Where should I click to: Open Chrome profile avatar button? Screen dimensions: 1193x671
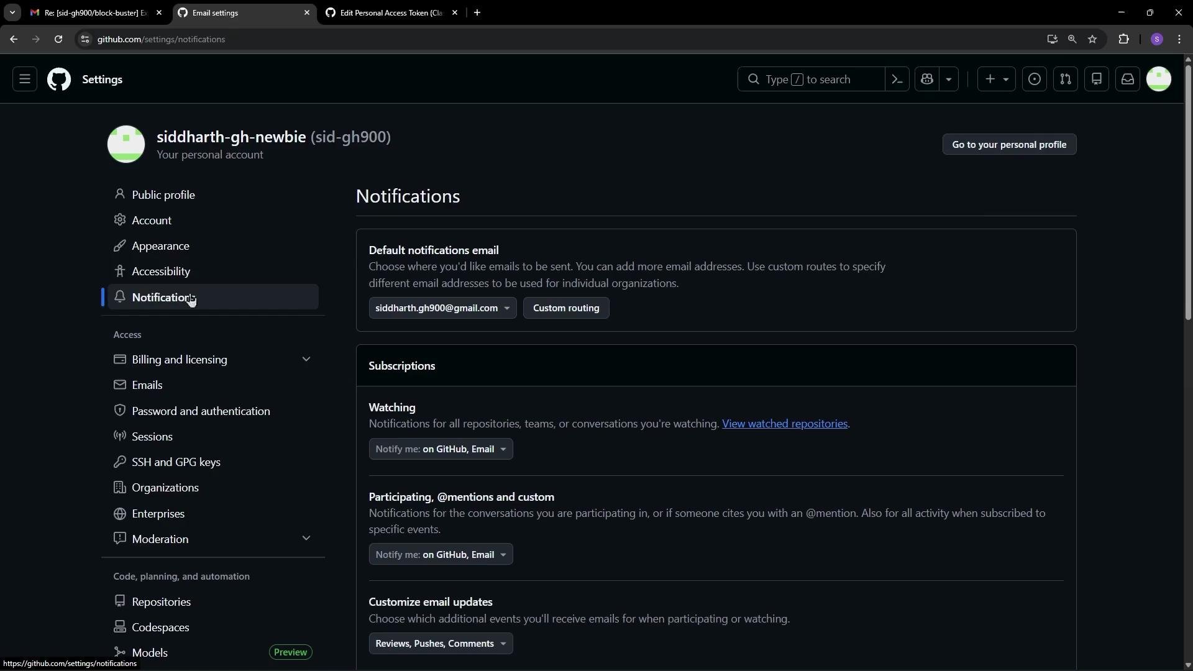[1156, 39]
